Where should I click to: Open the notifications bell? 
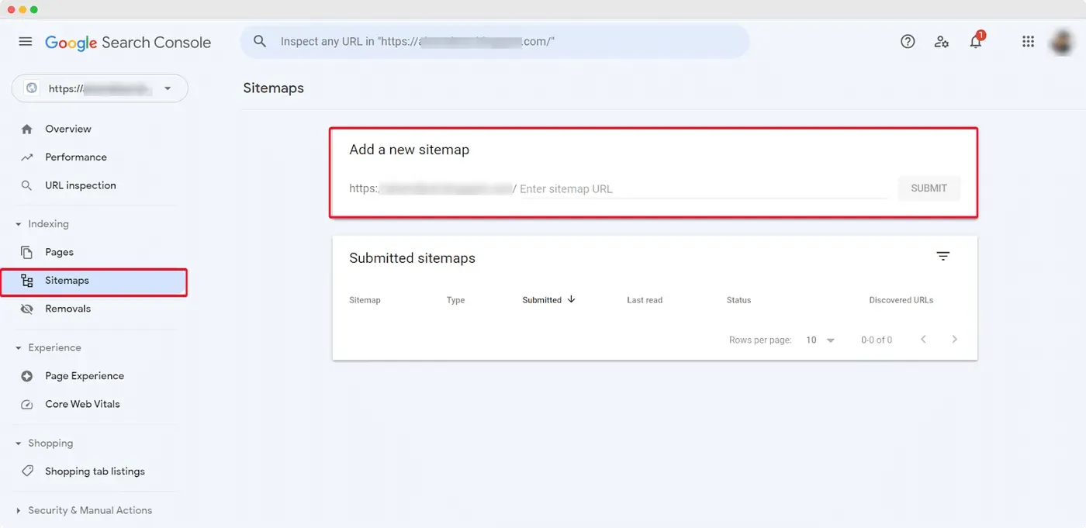click(976, 42)
